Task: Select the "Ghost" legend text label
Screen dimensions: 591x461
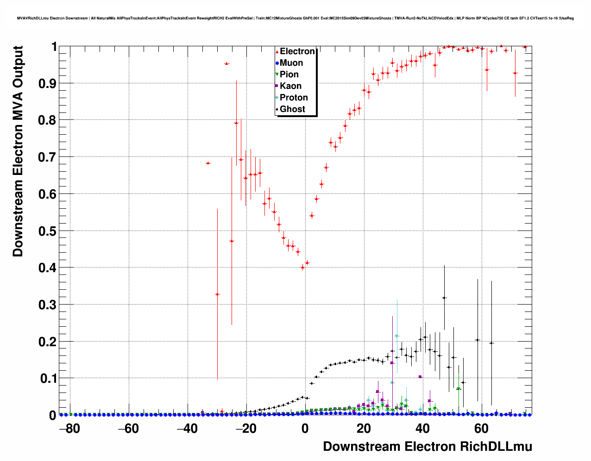Action: coord(292,109)
